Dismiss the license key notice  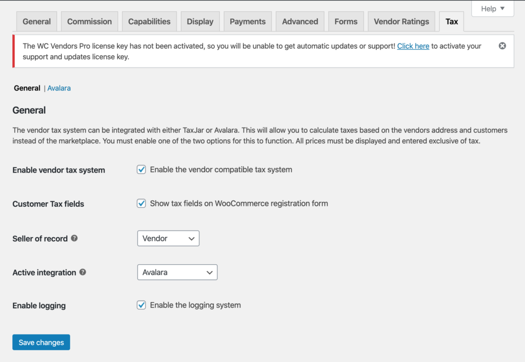coord(502,46)
